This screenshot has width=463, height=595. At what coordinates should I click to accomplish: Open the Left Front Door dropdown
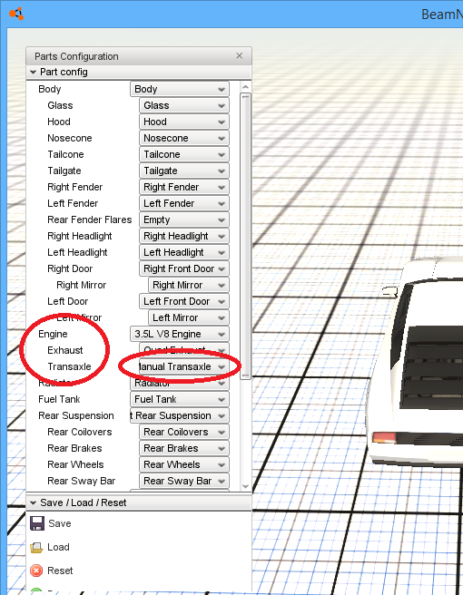pyautogui.click(x=184, y=301)
